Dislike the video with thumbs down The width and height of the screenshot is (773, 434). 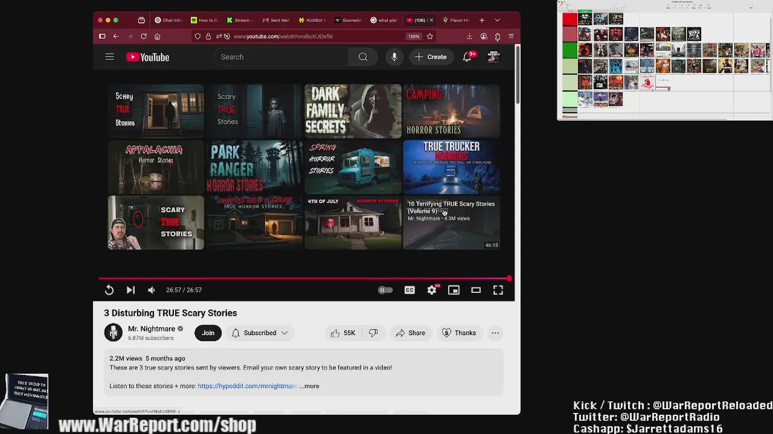373,333
